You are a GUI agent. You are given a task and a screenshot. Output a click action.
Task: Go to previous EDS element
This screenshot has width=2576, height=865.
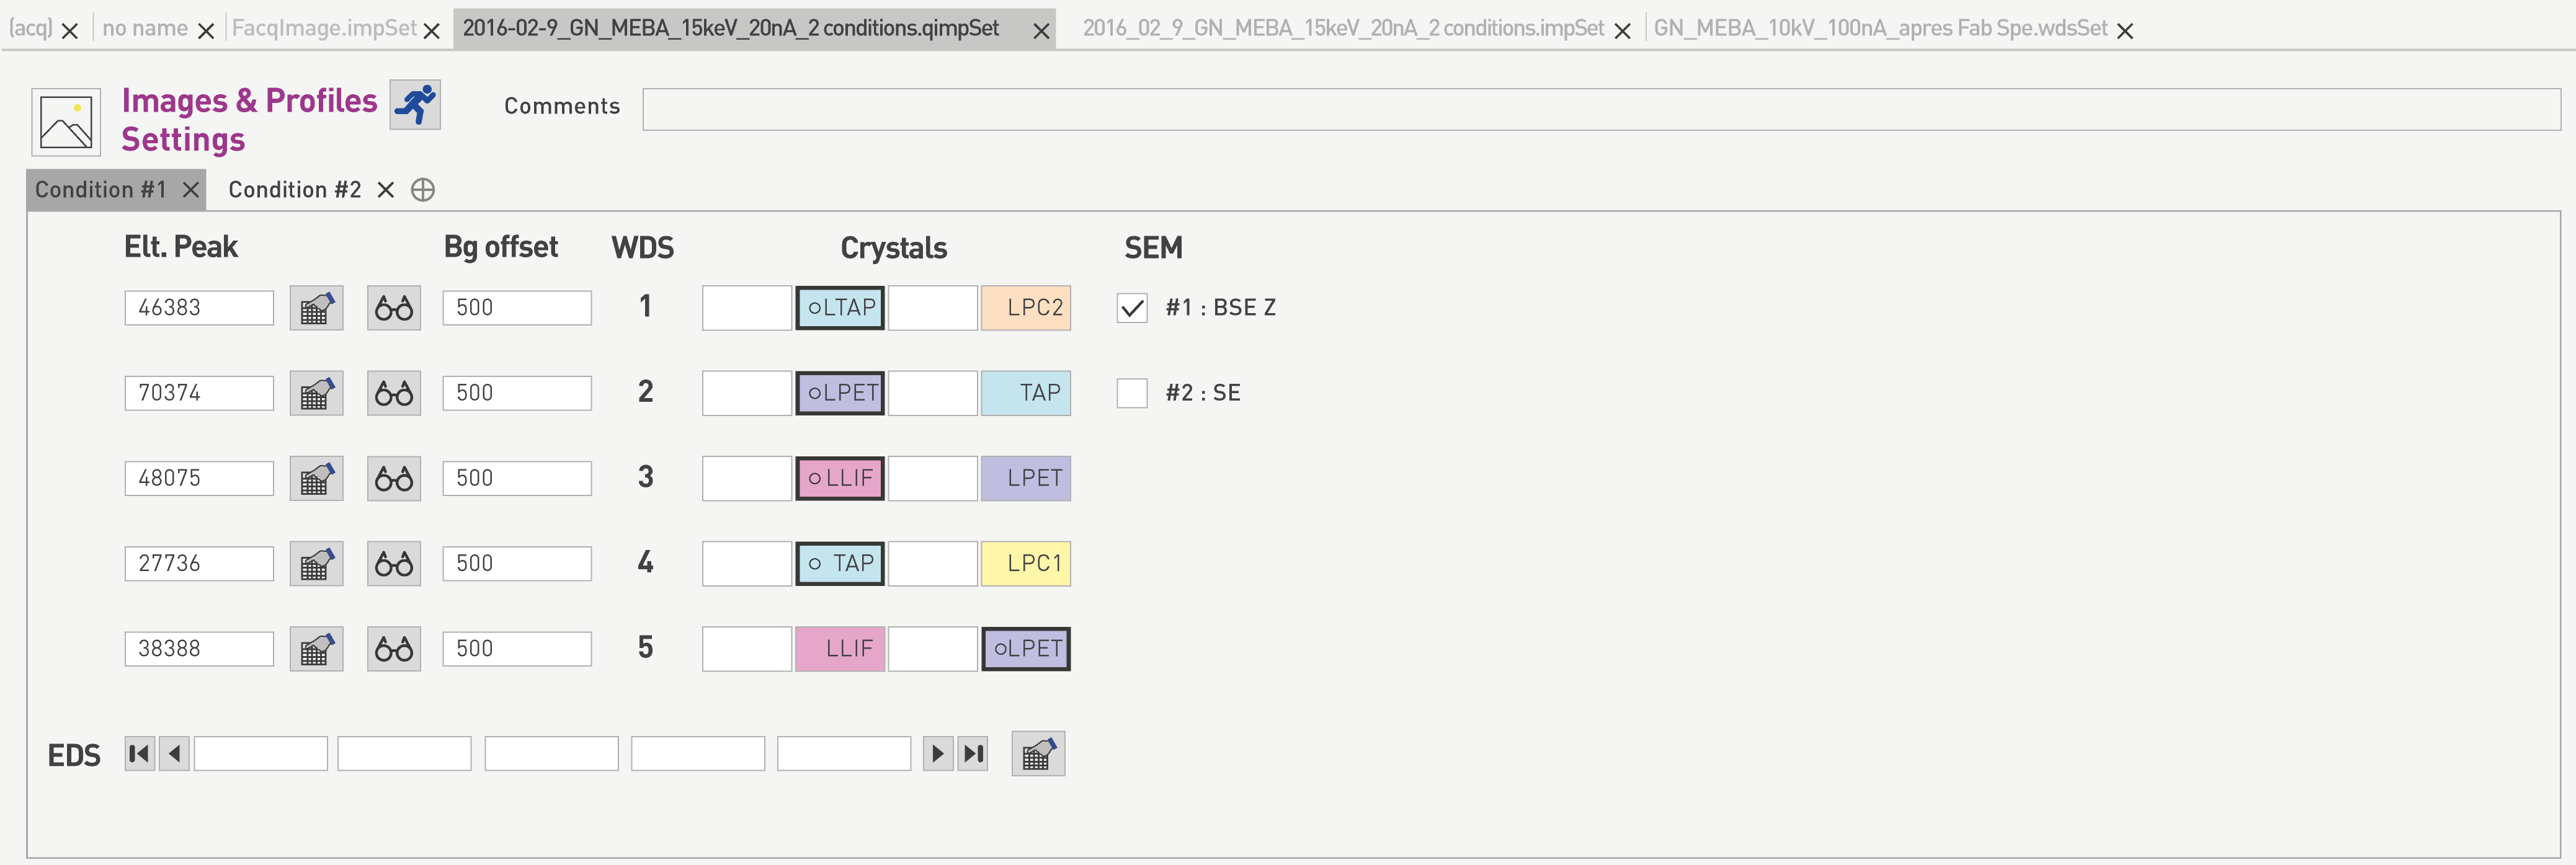174,753
